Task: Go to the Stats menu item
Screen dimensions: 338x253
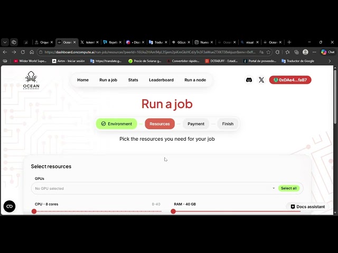Action: [133, 80]
